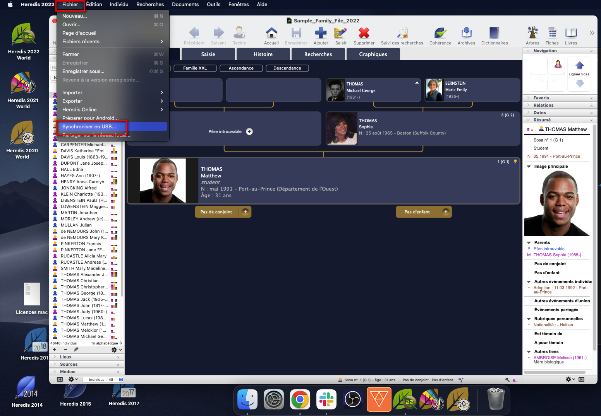
Task: Collapse the Parents section triangle
Action: click(x=529, y=243)
